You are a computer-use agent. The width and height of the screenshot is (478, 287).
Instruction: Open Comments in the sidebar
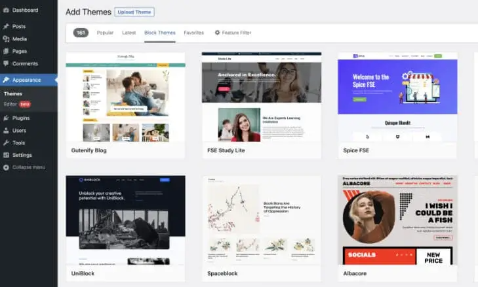(x=29, y=63)
